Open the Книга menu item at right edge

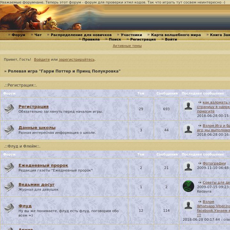click(220, 35)
